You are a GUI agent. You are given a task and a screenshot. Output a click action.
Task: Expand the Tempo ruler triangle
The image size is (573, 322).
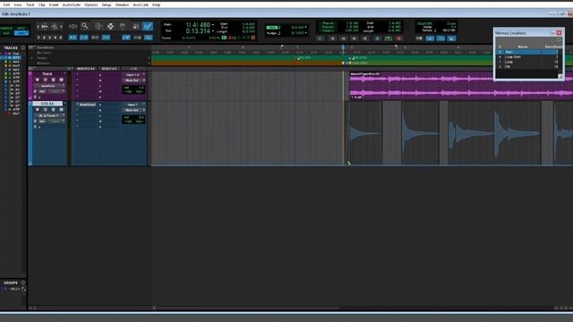(x=32, y=58)
